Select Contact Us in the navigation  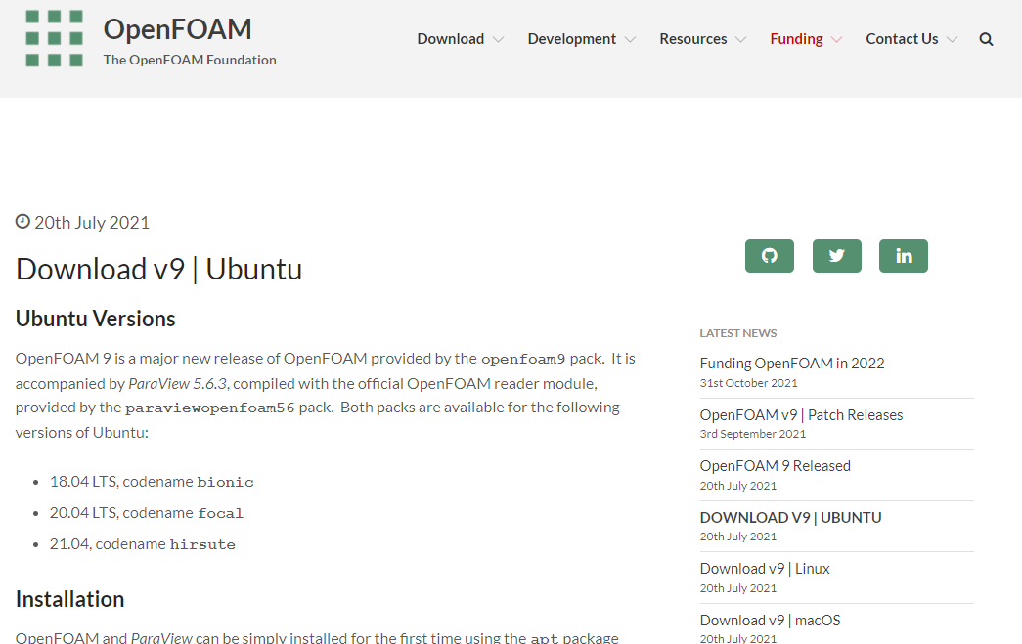pyautogui.click(x=902, y=38)
